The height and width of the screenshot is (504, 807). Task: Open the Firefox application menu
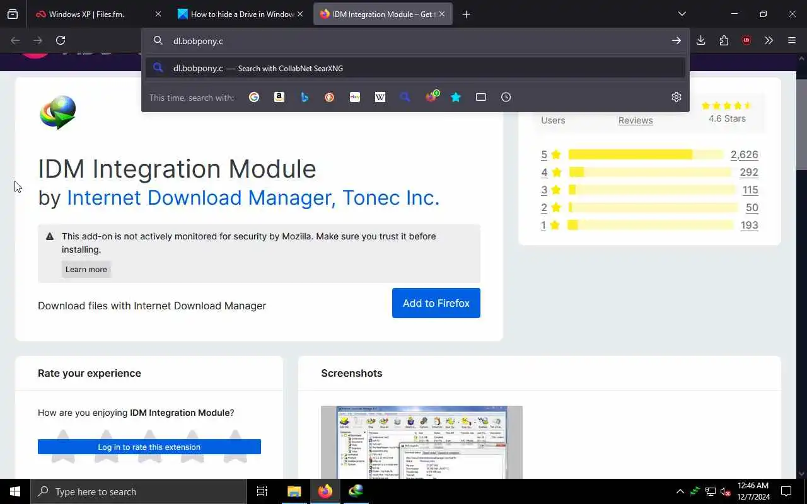click(792, 40)
